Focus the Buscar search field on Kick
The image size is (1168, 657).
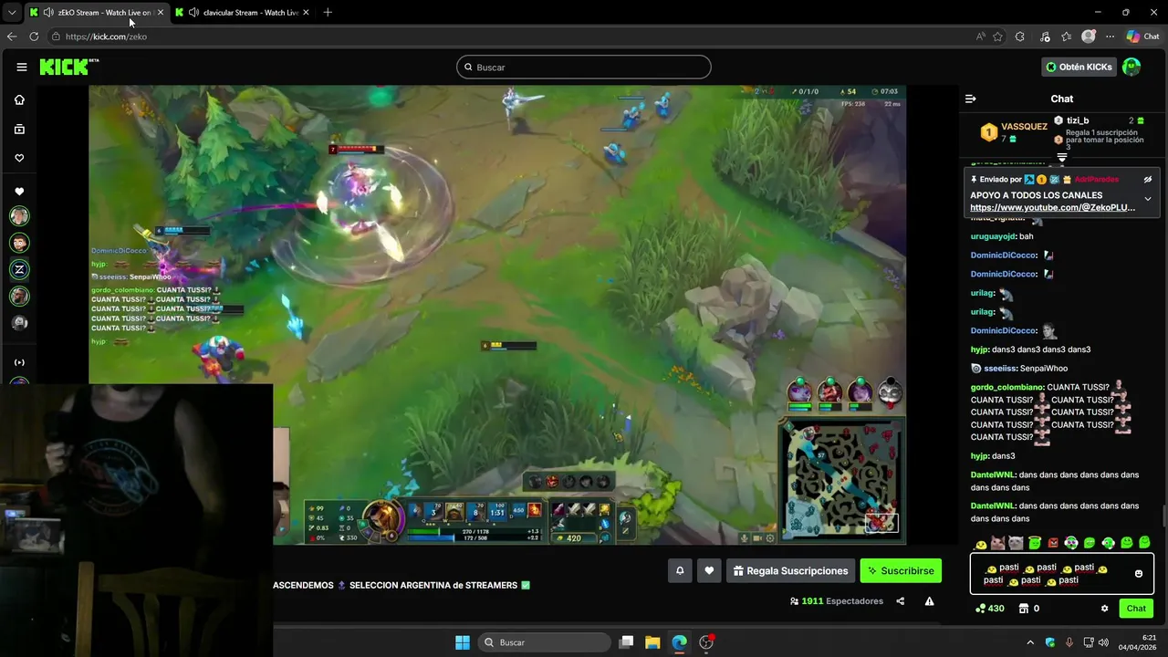coord(584,67)
